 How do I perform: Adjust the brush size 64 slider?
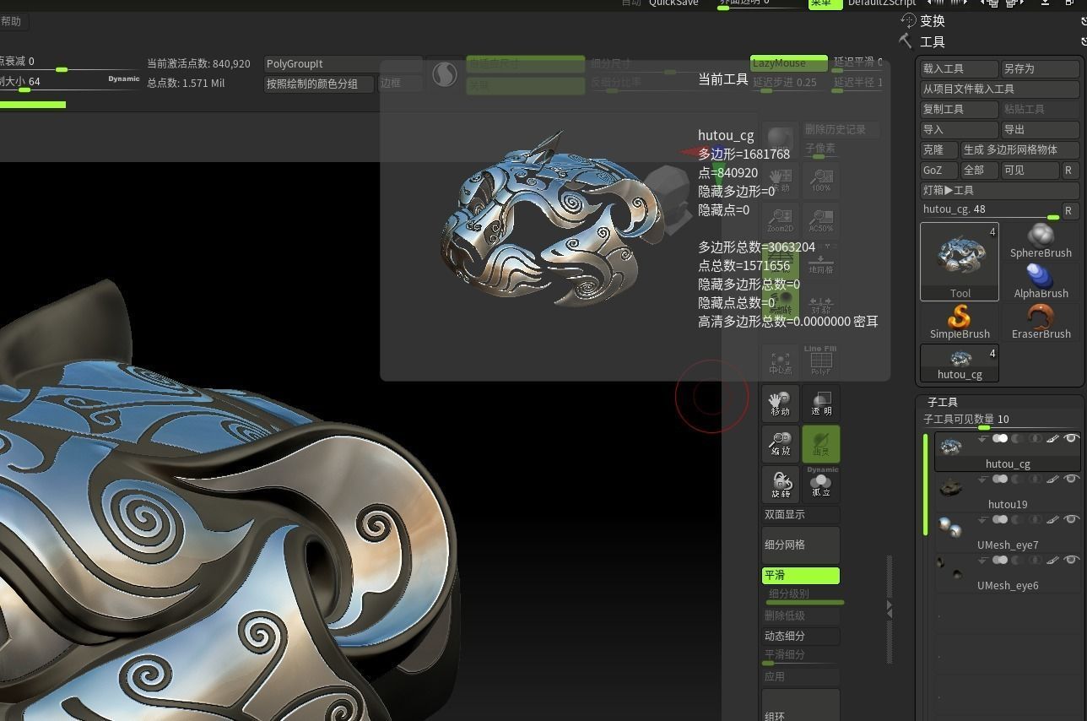(x=69, y=84)
